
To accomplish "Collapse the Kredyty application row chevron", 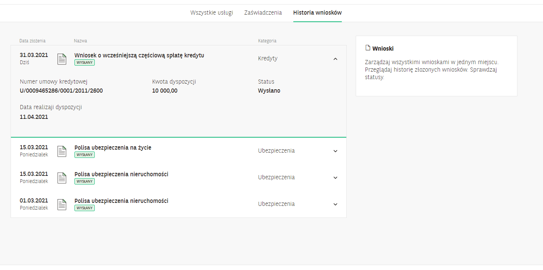I will pos(335,58).
